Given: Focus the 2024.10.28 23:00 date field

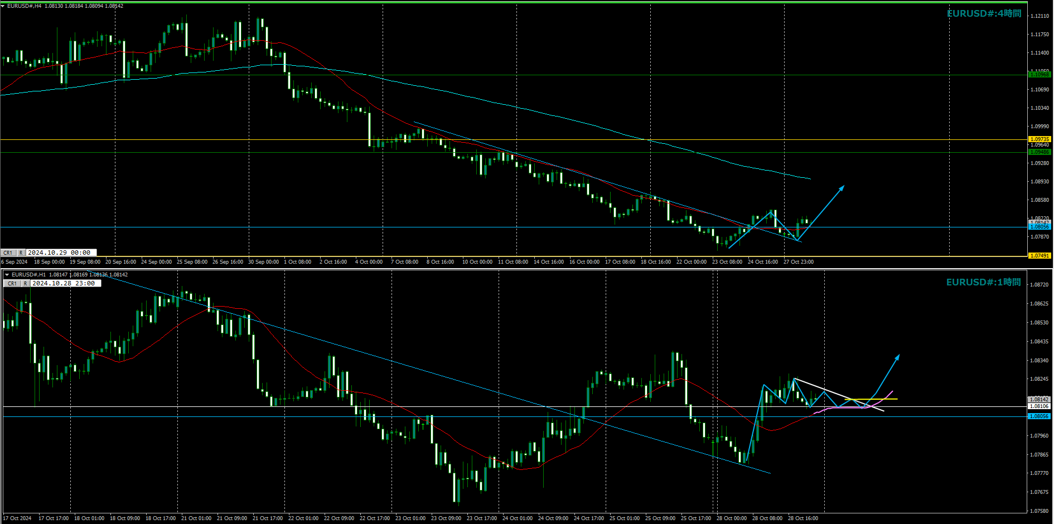Looking at the screenshot, I should [66, 283].
